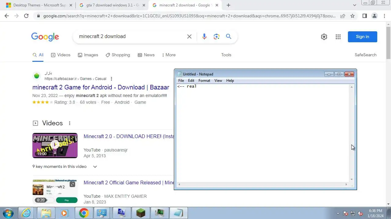The image size is (391, 219).
Task: Open the tab search dropdown arrow
Action: [x=355, y=5]
